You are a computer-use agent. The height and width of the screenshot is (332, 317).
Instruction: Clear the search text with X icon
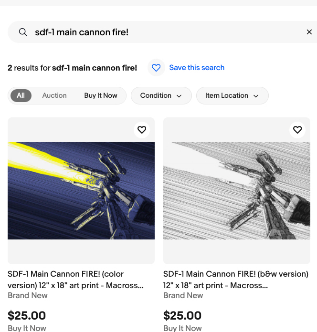coord(309,32)
